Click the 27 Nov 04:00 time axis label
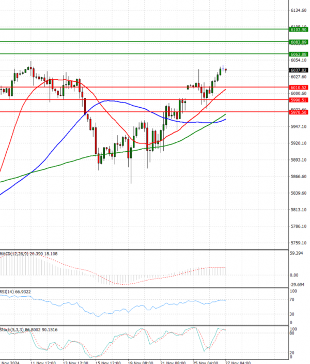Image resolution: width=310 pixels, height=364 pixels. pyautogui.click(x=238, y=362)
